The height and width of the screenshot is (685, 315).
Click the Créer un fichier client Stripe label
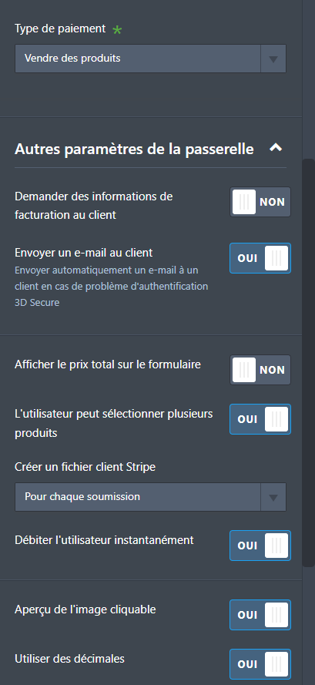pyautogui.click(x=85, y=467)
